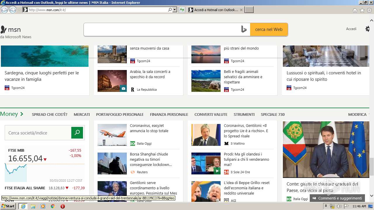The image size is (374, 210).
Task: Click the Conte press conference image
Action: coord(326,149)
